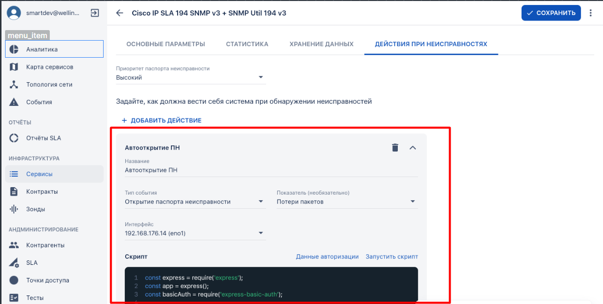603x304 pixels.
Task: Switch to Статистика tab
Action: coord(247,44)
